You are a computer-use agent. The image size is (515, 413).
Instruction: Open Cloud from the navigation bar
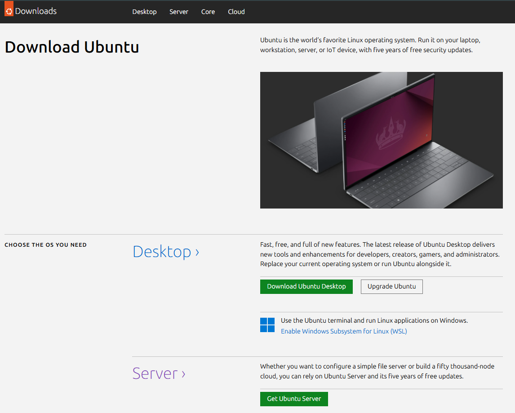[x=236, y=12]
